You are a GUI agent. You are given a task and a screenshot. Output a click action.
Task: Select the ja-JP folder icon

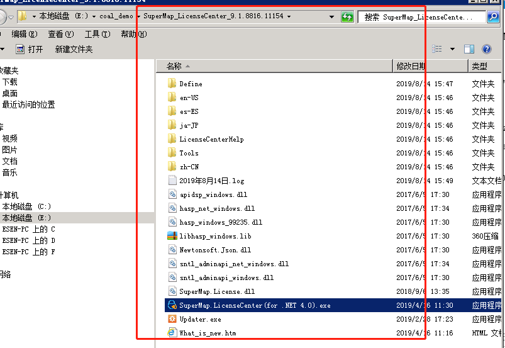172,125
